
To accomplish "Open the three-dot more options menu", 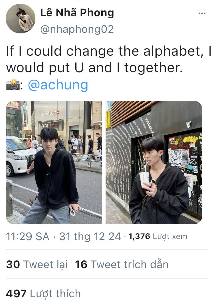I will pos(202,13).
